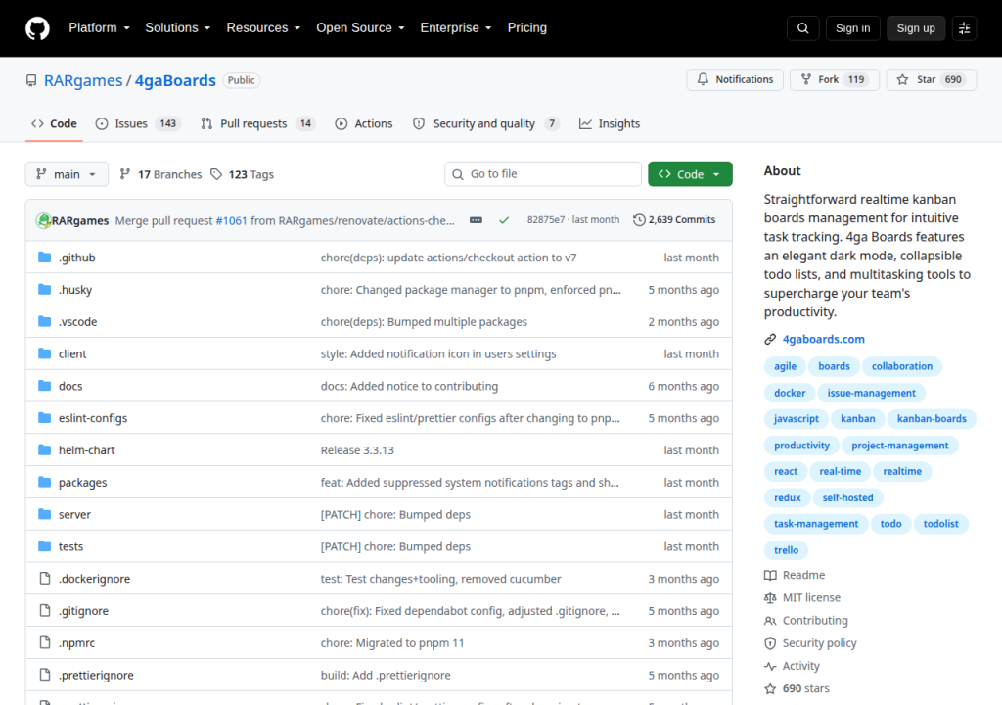Open the appearance settings icon beside Sign up
The width and height of the screenshot is (1002, 705).
[964, 28]
